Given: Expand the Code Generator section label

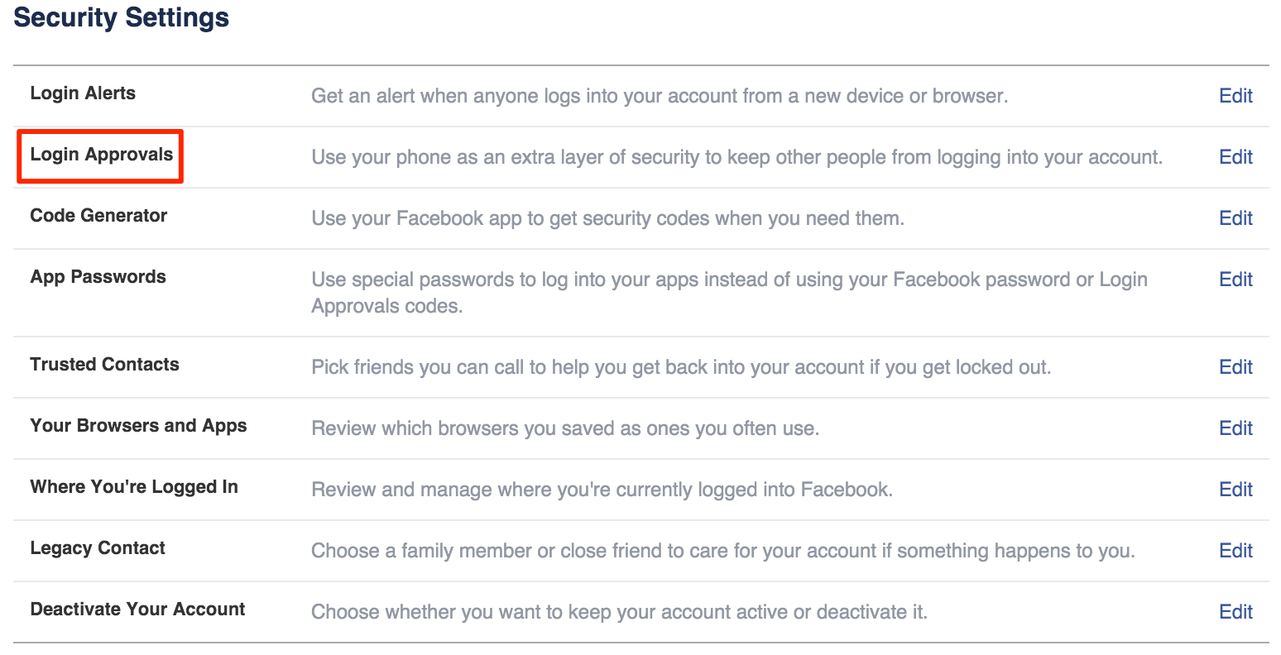Looking at the screenshot, I should [x=98, y=216].
